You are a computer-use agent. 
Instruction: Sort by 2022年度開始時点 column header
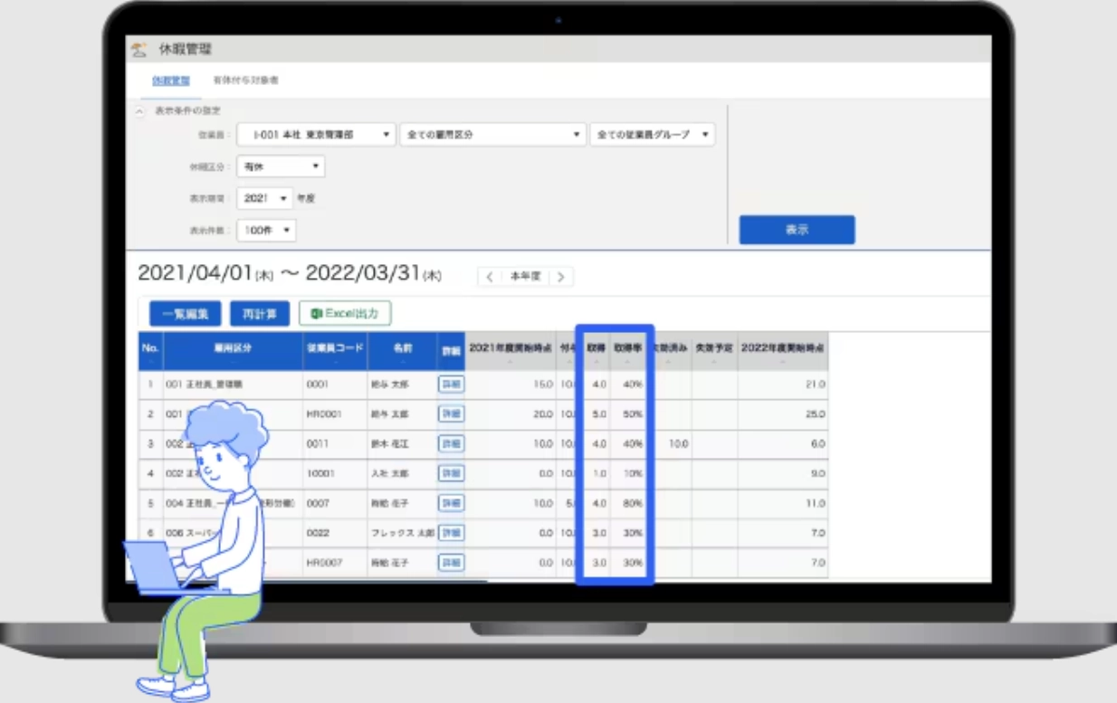pos(783,351)
